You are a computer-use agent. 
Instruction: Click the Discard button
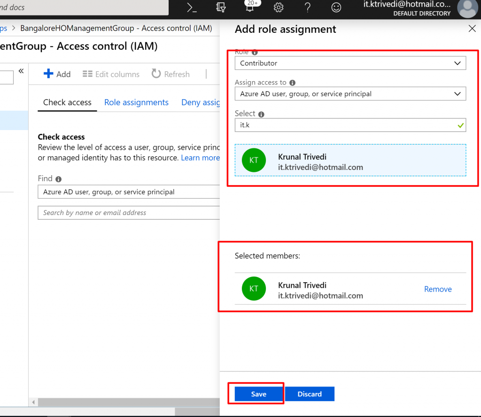pos(310,394)
